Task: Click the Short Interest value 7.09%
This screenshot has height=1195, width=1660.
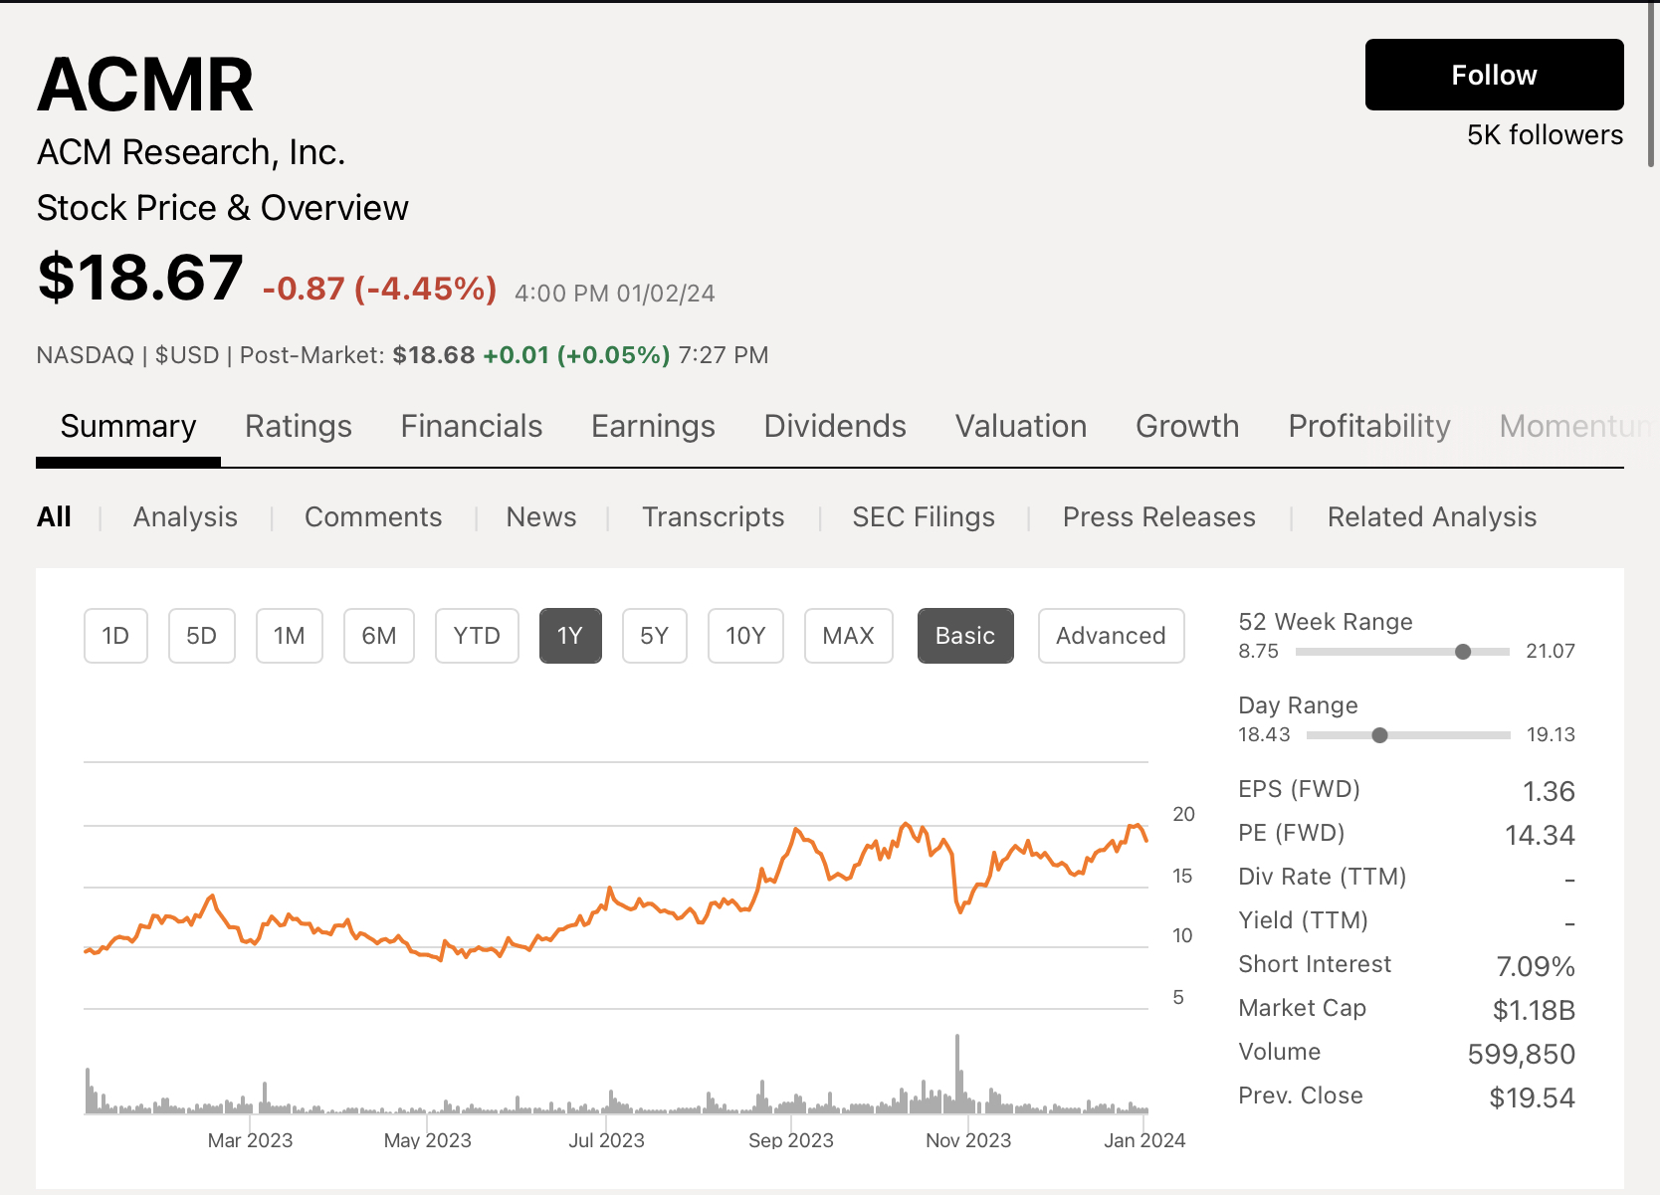Action: [1536, 967]
